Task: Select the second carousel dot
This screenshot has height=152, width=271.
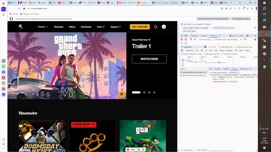Action: tap(144, 92)
